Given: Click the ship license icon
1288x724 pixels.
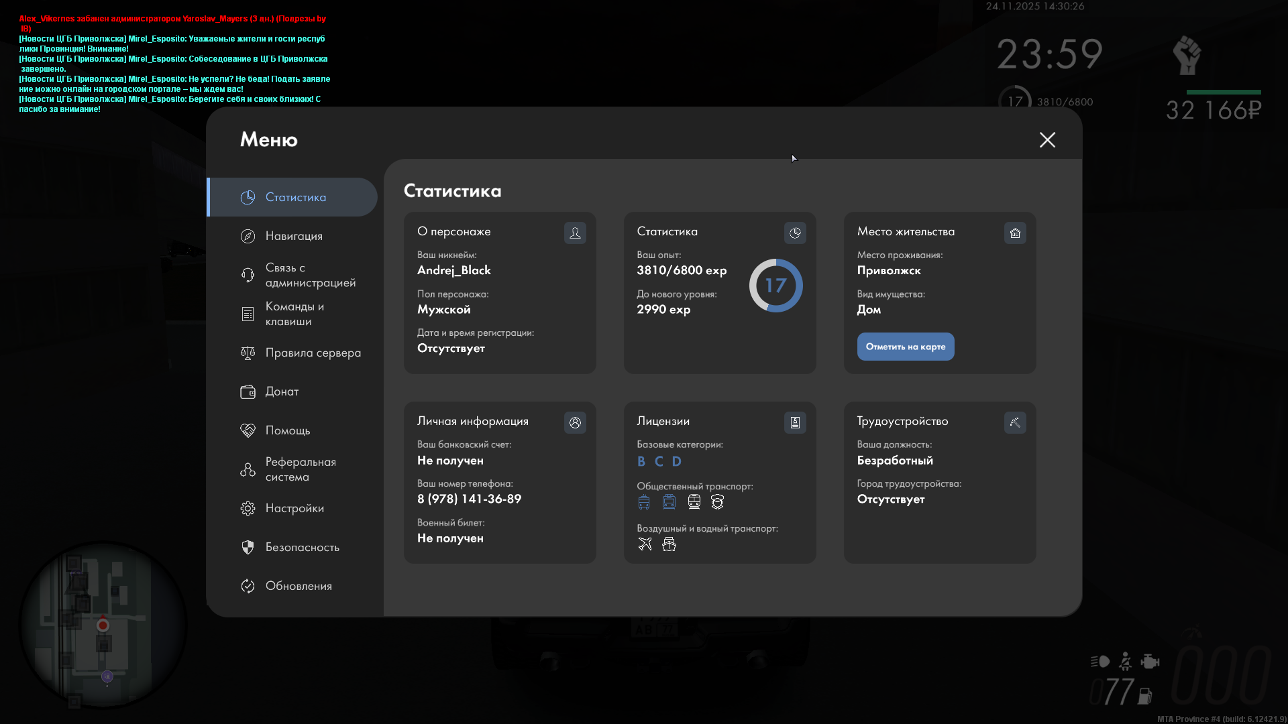Looking at the screenshot, I should tap(669, 544).
